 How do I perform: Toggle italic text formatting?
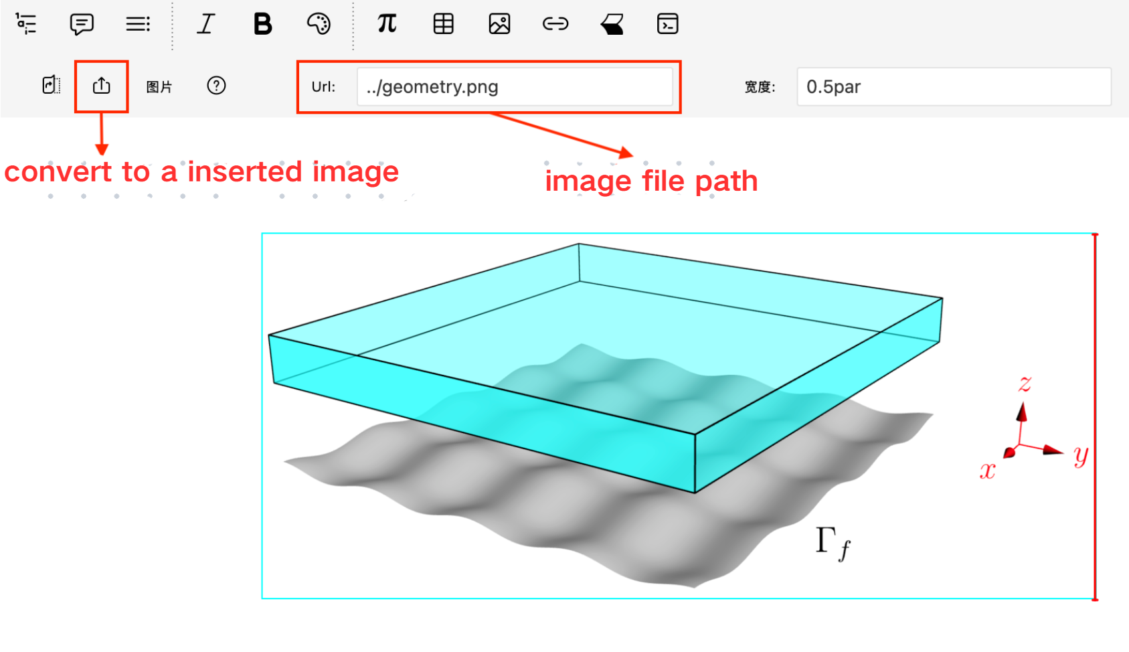click(x=205, y=24)
